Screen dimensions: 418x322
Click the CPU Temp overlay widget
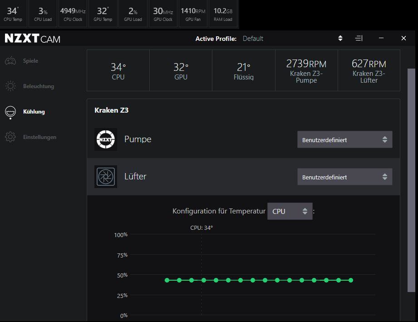[13, 14]
